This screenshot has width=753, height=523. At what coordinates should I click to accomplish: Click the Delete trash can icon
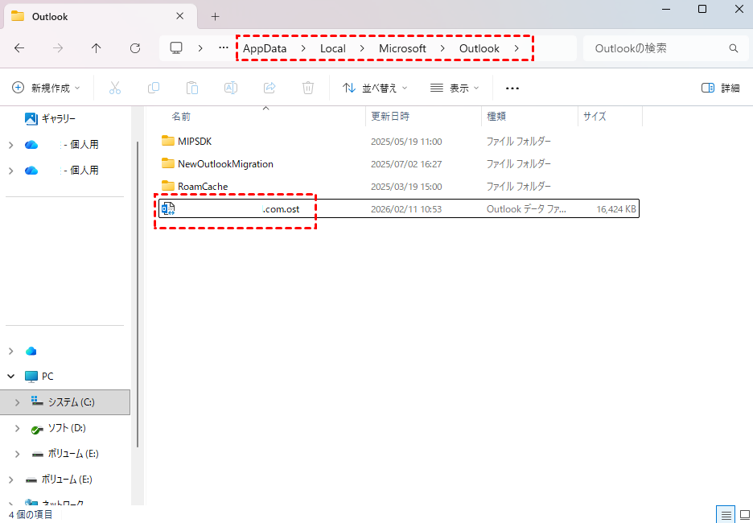click(x=308, y=88)
